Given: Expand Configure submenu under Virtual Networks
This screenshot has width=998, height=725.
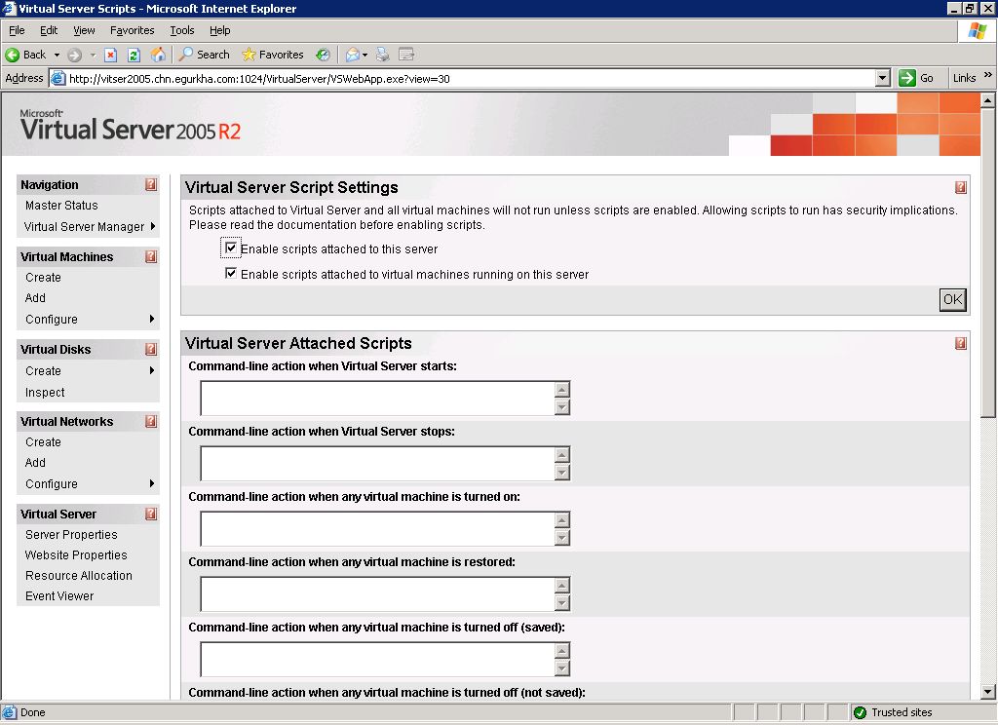Looking at the screenshot, I should [x=152, y=483].
